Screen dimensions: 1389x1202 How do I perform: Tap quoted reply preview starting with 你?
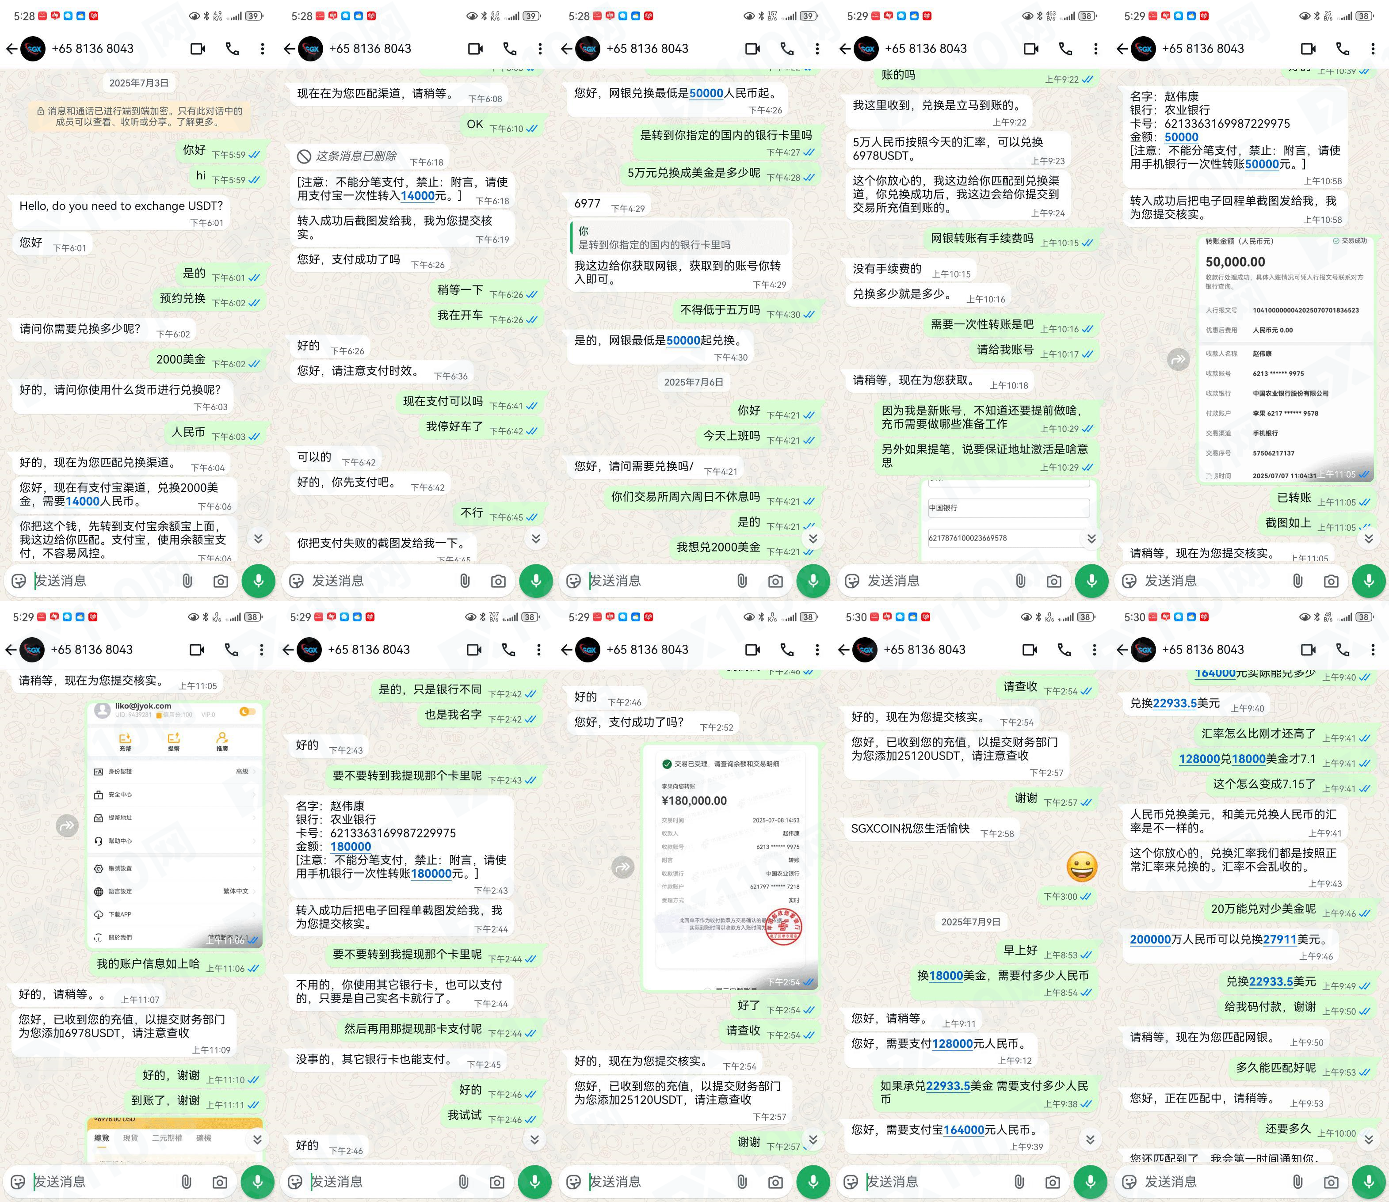(680, 237)
